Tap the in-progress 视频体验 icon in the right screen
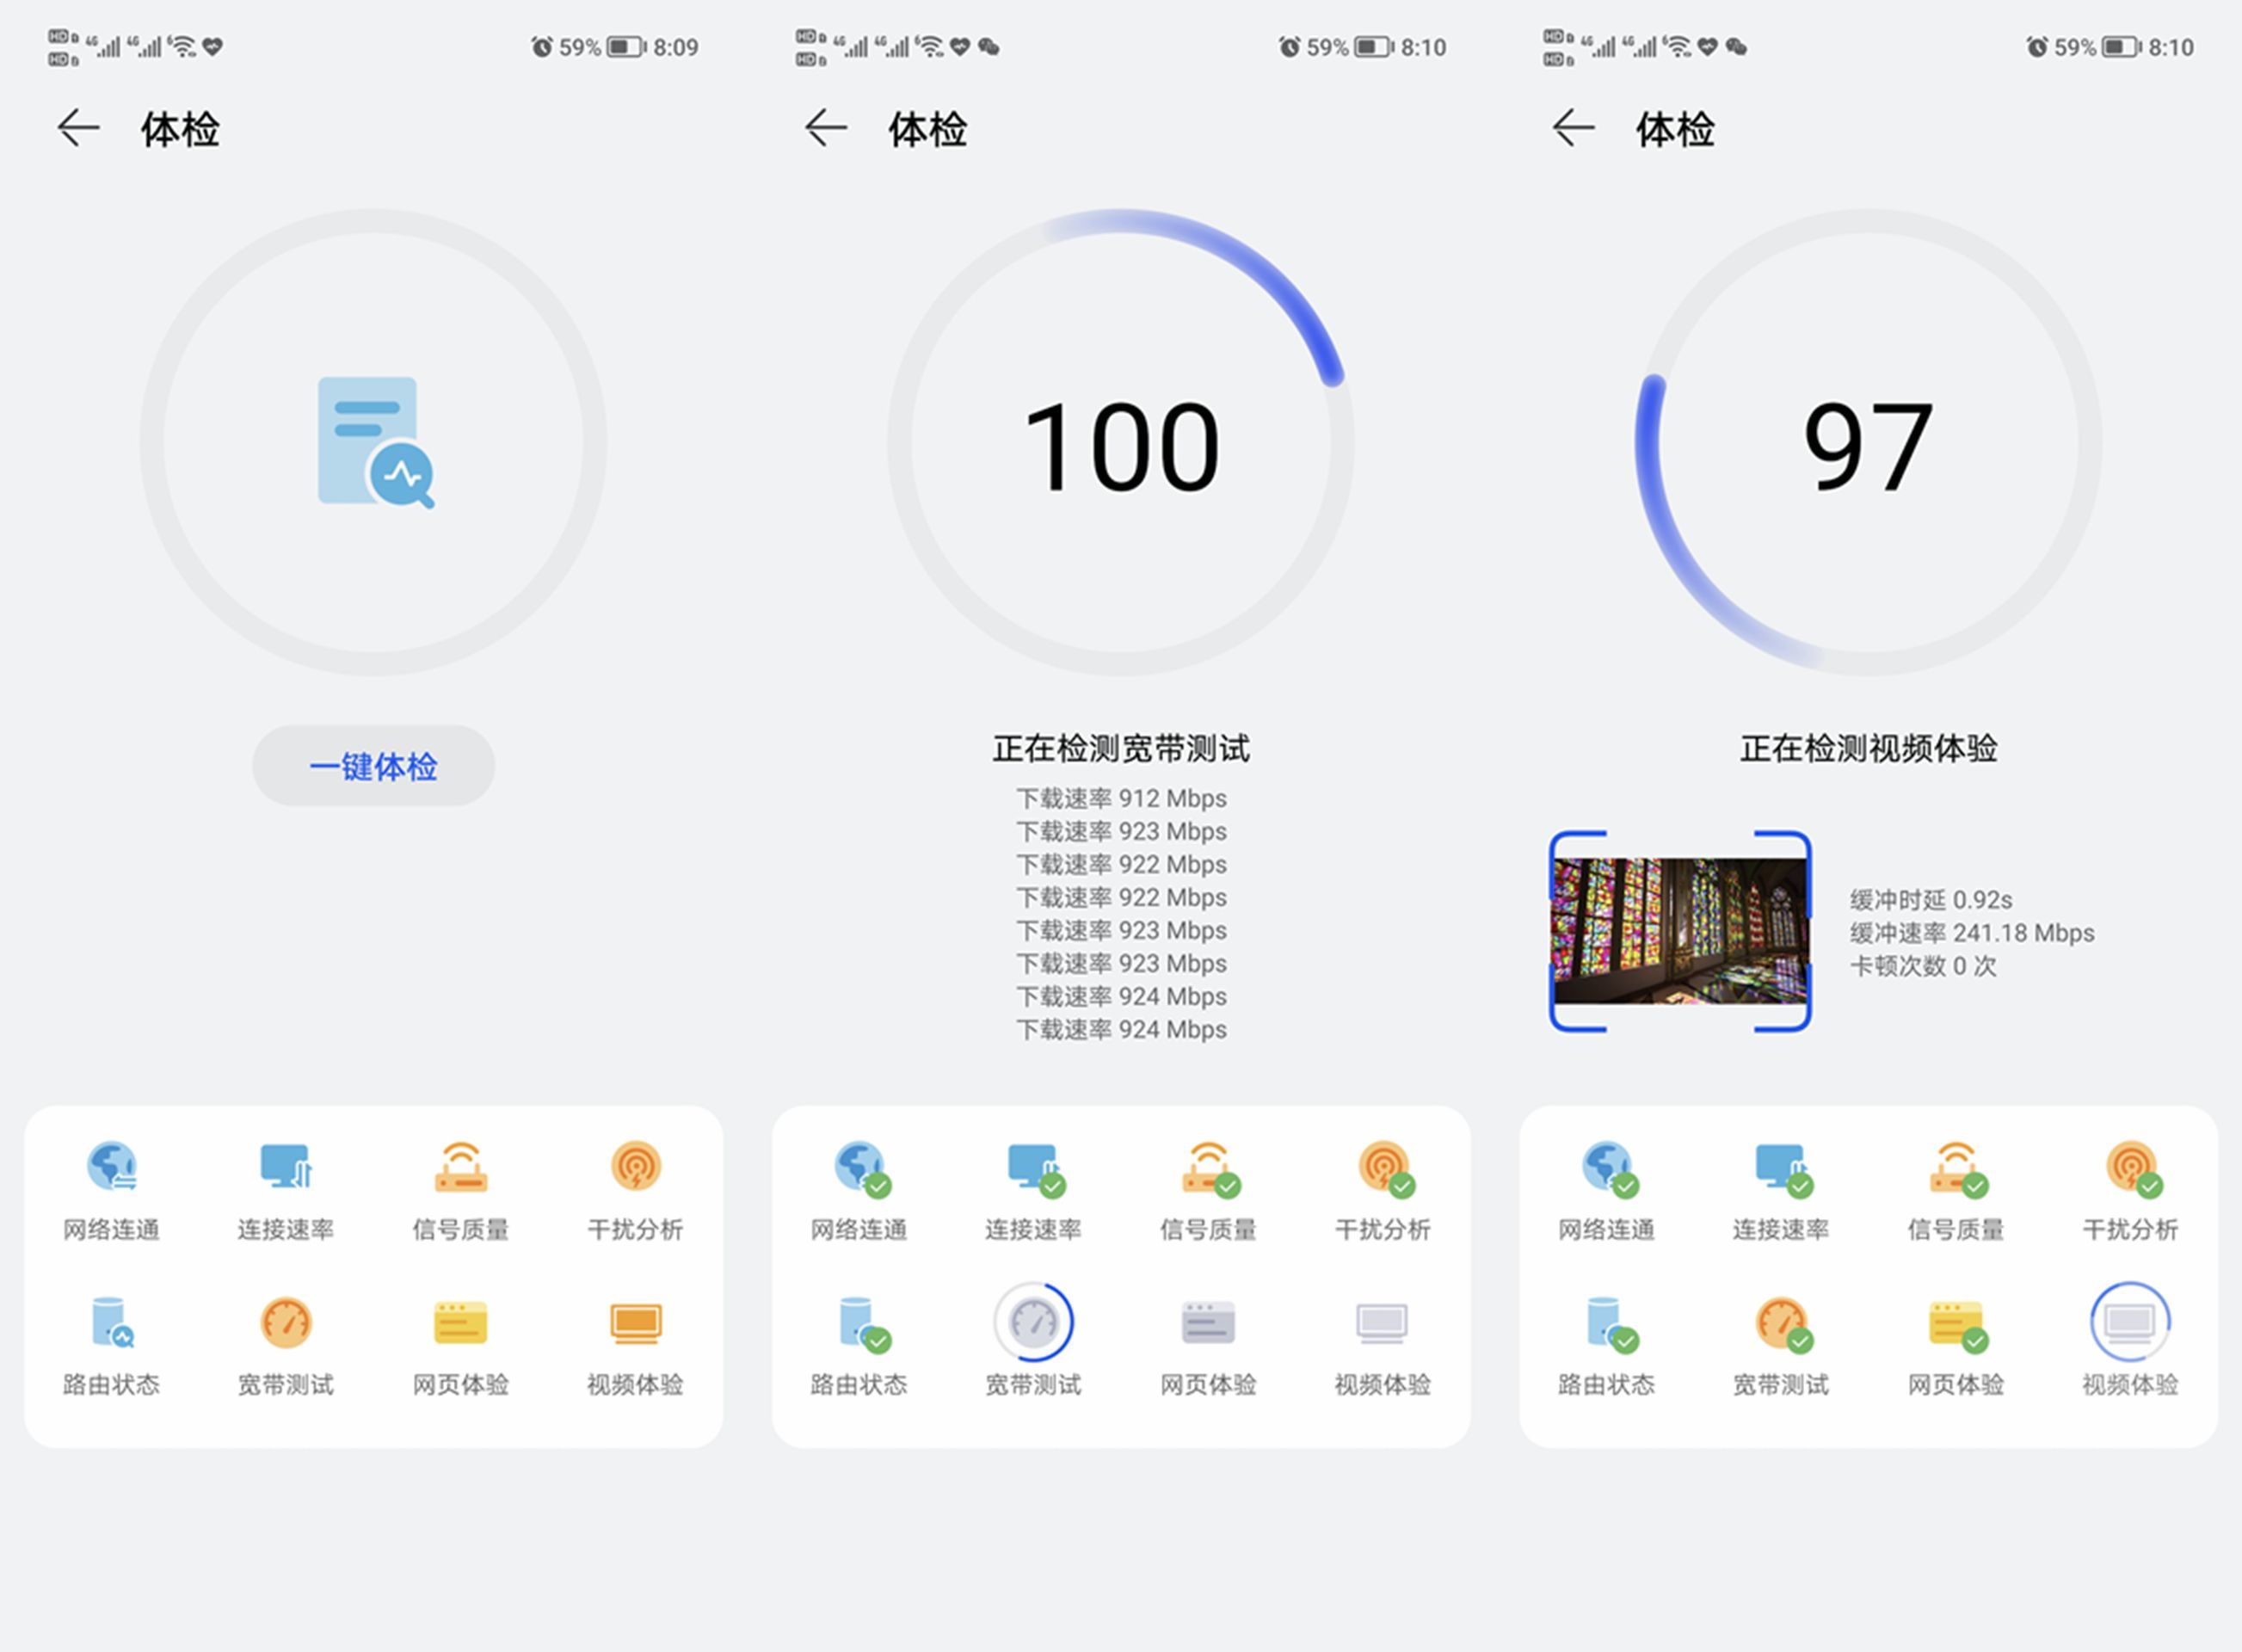Image resolution: width=2242 pixels, height=1652 pixels. 2131,1322
